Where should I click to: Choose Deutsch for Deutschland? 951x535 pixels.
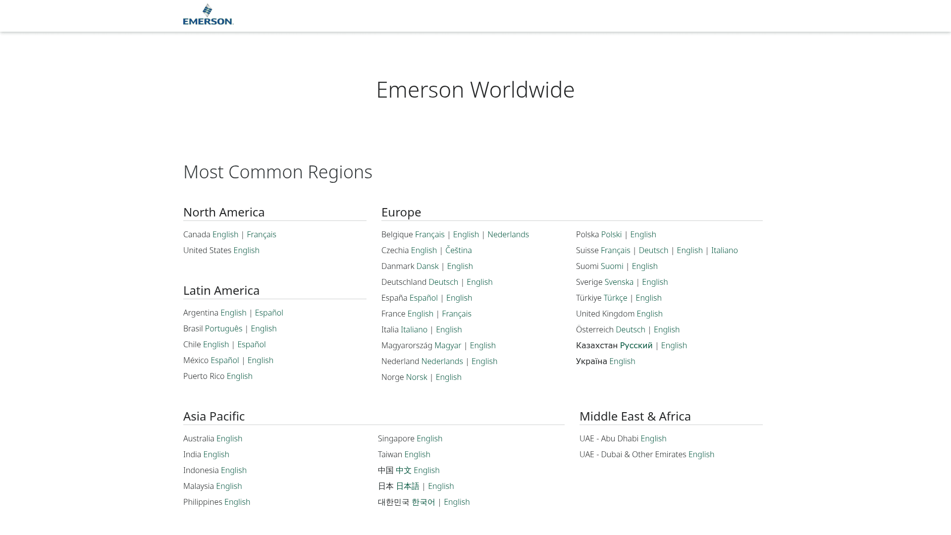443,282
